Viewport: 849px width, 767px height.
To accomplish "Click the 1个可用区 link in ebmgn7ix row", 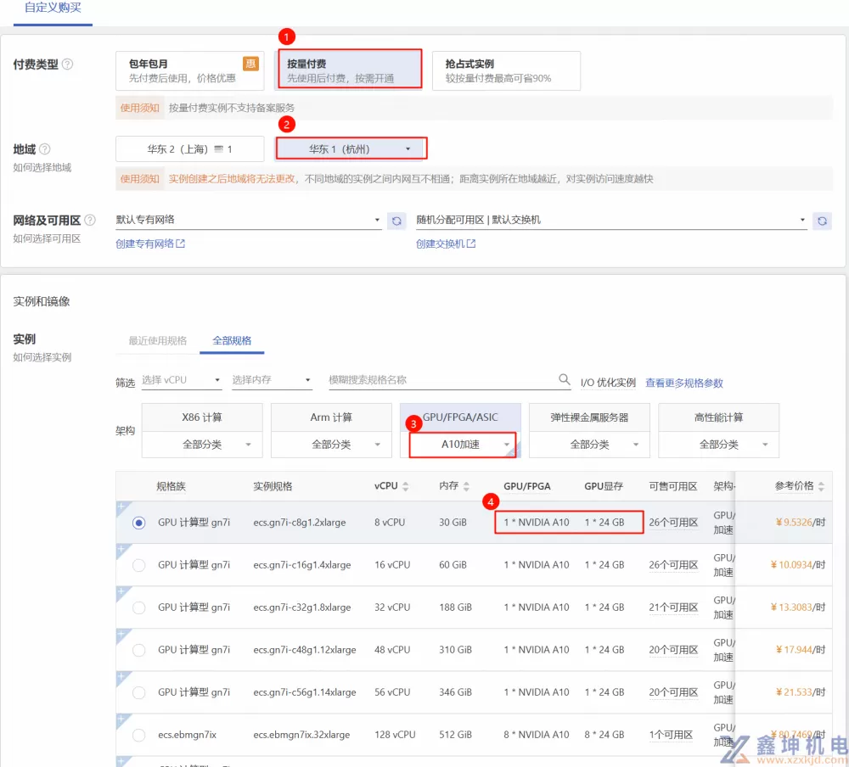I will (x=671, y=735).
